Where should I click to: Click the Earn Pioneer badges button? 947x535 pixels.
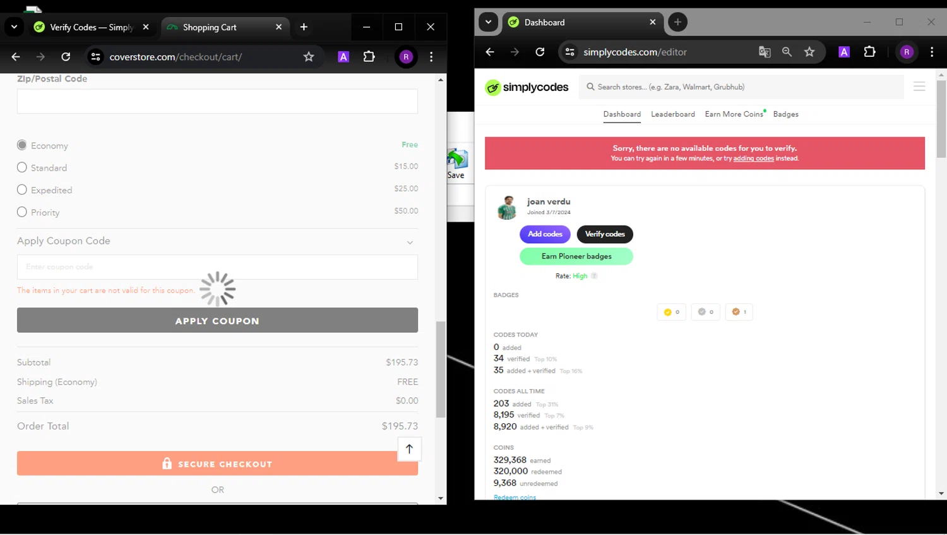point(576,256)
